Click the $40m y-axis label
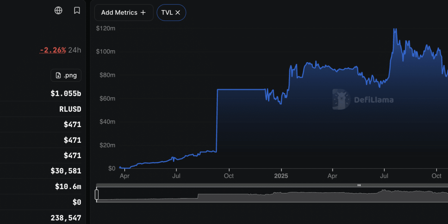The image size is (448, 224). (x=107, y=122)
